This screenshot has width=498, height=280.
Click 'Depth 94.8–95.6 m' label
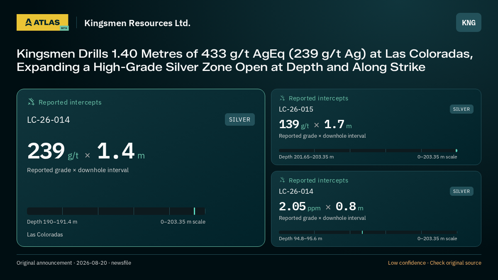[x=300, y=239]
